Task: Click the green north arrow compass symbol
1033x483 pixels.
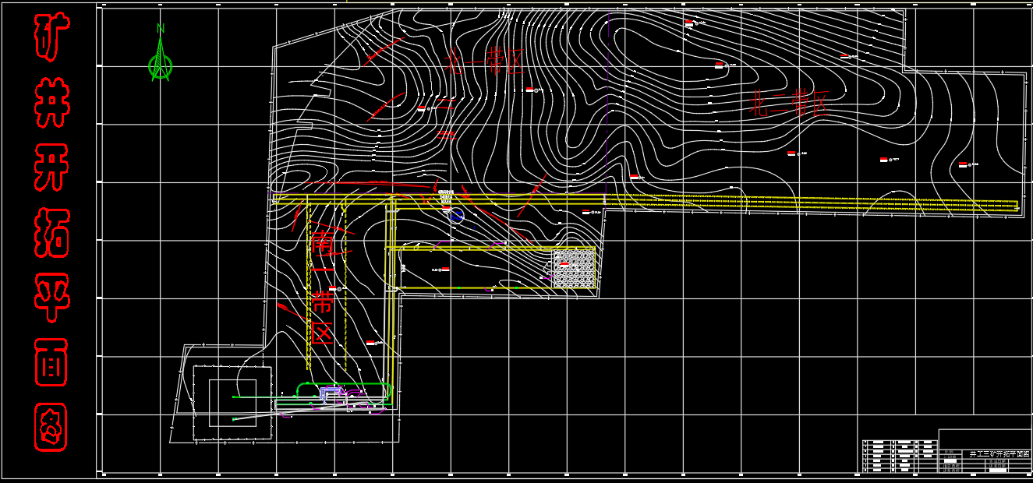Action: [161, 61]
